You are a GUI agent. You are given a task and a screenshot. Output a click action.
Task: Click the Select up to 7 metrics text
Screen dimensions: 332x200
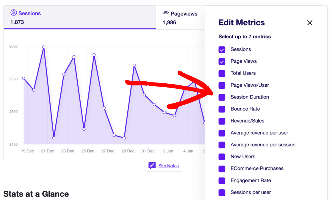(x=245, y=37)
